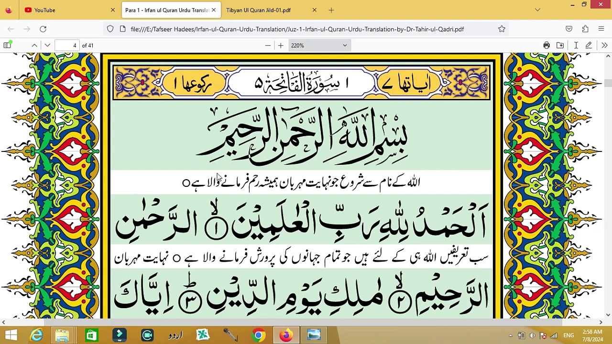Viewport: 612px width, 344px height.
Task: Show hidden system tray icons
Action: click(x=510, y=335)
